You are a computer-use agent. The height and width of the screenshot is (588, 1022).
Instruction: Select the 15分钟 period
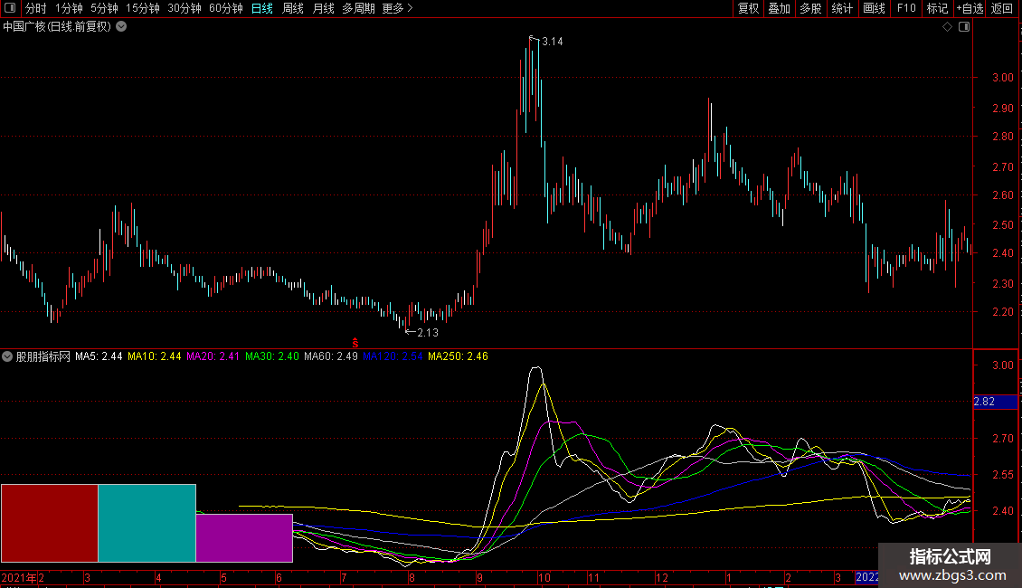pos(143,8)
